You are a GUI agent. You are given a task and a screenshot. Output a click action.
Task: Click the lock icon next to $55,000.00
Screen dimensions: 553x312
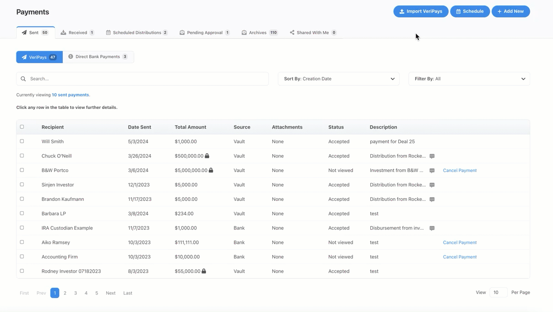pos(204,271)
